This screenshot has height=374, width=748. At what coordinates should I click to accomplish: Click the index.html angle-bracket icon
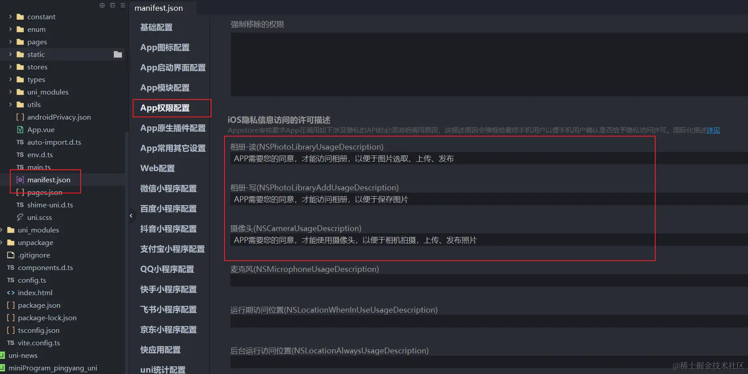click(11, 292)
